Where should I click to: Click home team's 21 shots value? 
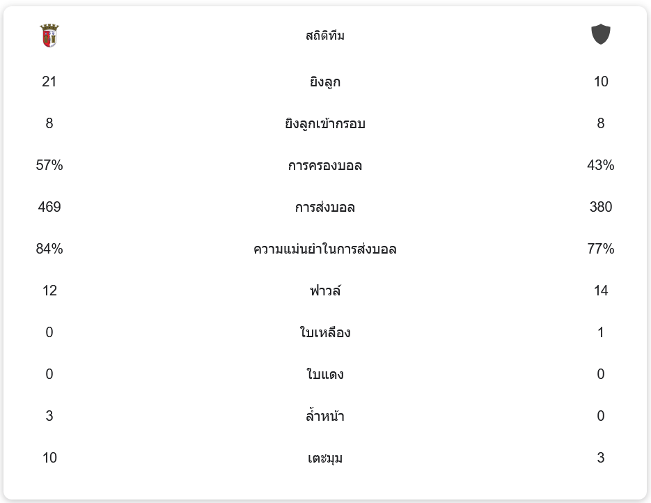49,82
